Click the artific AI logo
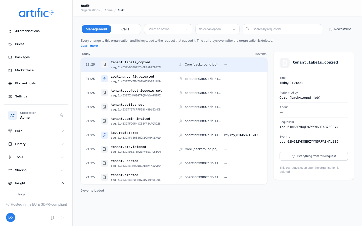 pyautogui.click(x=36, y=13)
